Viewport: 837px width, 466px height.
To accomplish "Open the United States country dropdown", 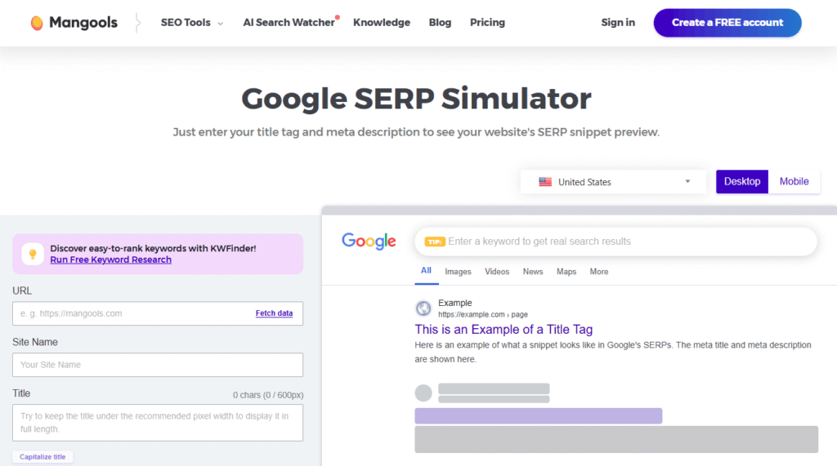I will (x=613, y=182).
